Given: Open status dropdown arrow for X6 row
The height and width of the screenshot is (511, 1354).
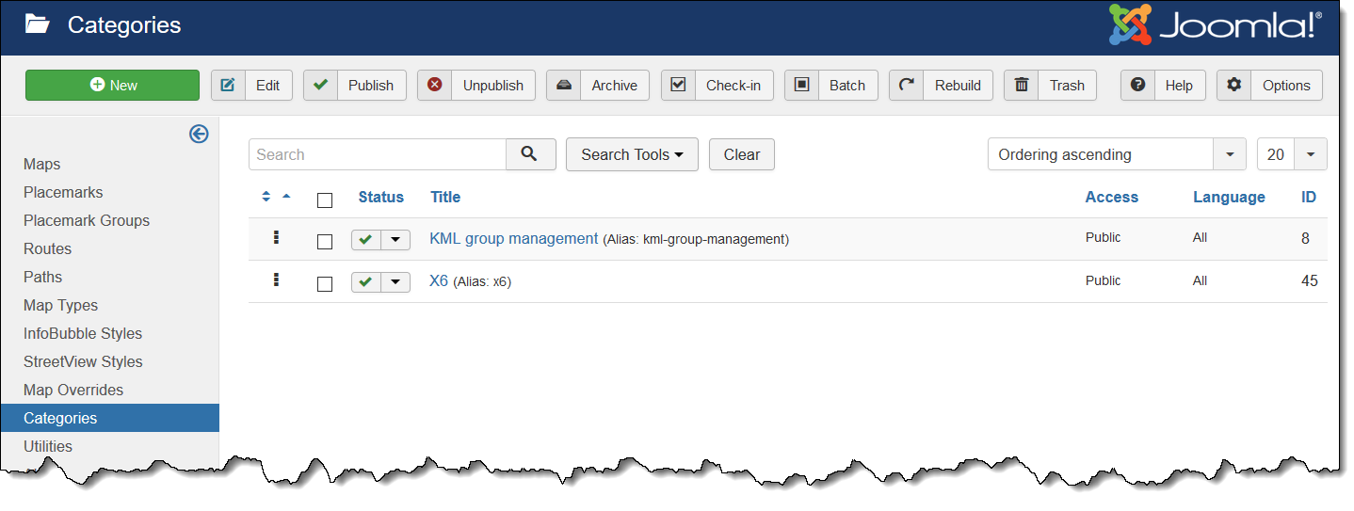Looking at the screenshot, I should pos(395,282).
